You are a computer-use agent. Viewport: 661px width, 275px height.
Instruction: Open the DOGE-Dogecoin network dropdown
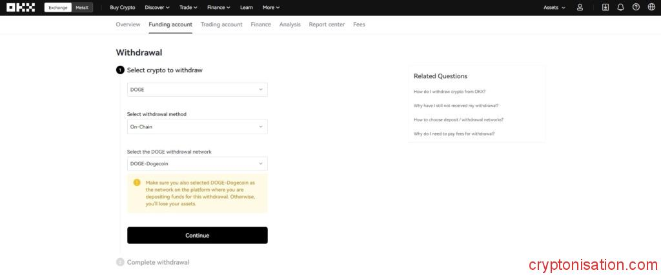(x=197, y=164)
